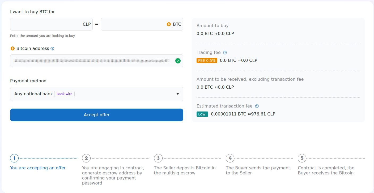
Task: Click step 1 circle marker
Action: (14, 158)
